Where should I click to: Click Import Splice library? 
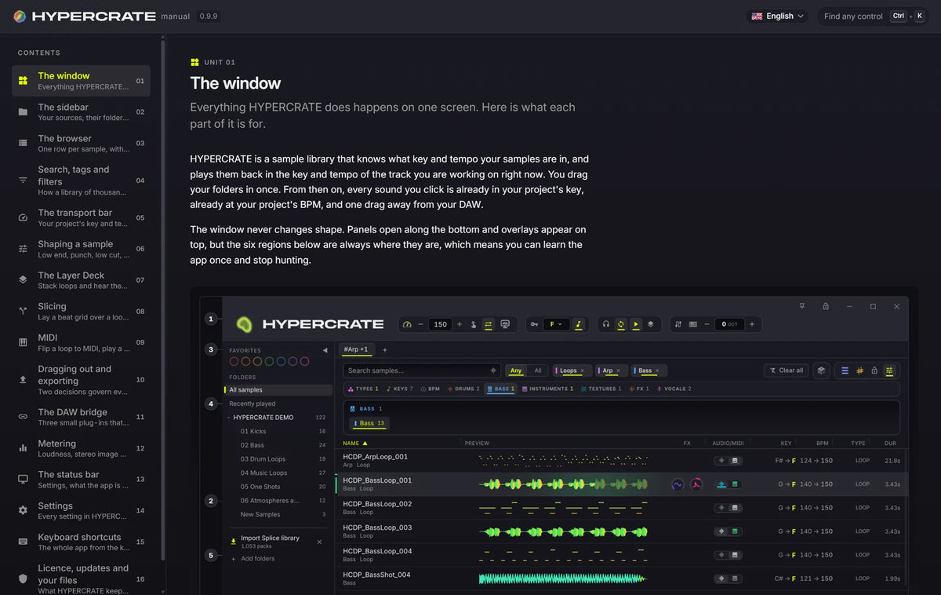pyautogui.click(x=270, y=538)
